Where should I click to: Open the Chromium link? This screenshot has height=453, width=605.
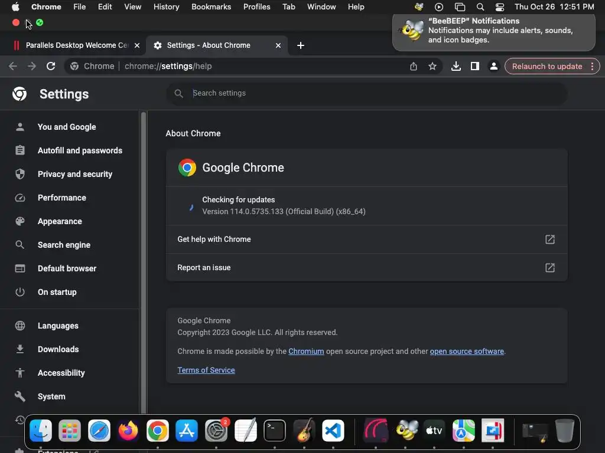[306, 352]
